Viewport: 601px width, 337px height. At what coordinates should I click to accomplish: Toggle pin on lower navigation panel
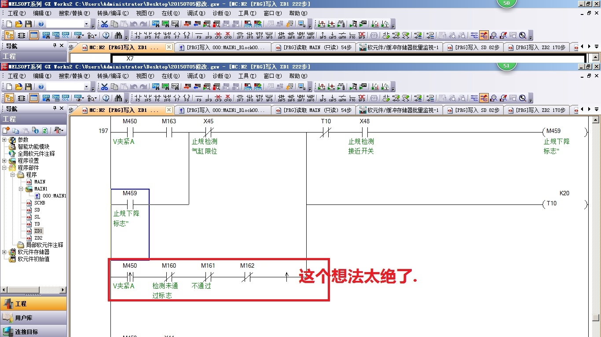tap(55, 108)
